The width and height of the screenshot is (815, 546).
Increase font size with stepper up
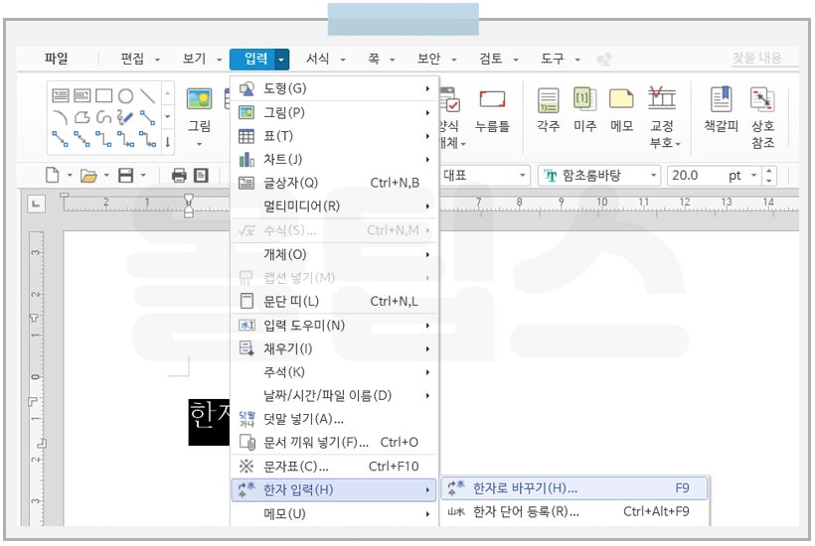tap(768, 171)
